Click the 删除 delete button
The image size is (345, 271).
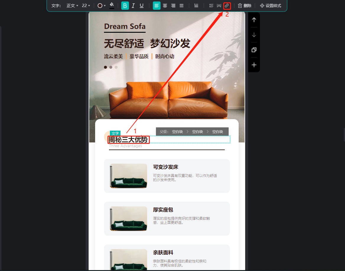point(245,6)
